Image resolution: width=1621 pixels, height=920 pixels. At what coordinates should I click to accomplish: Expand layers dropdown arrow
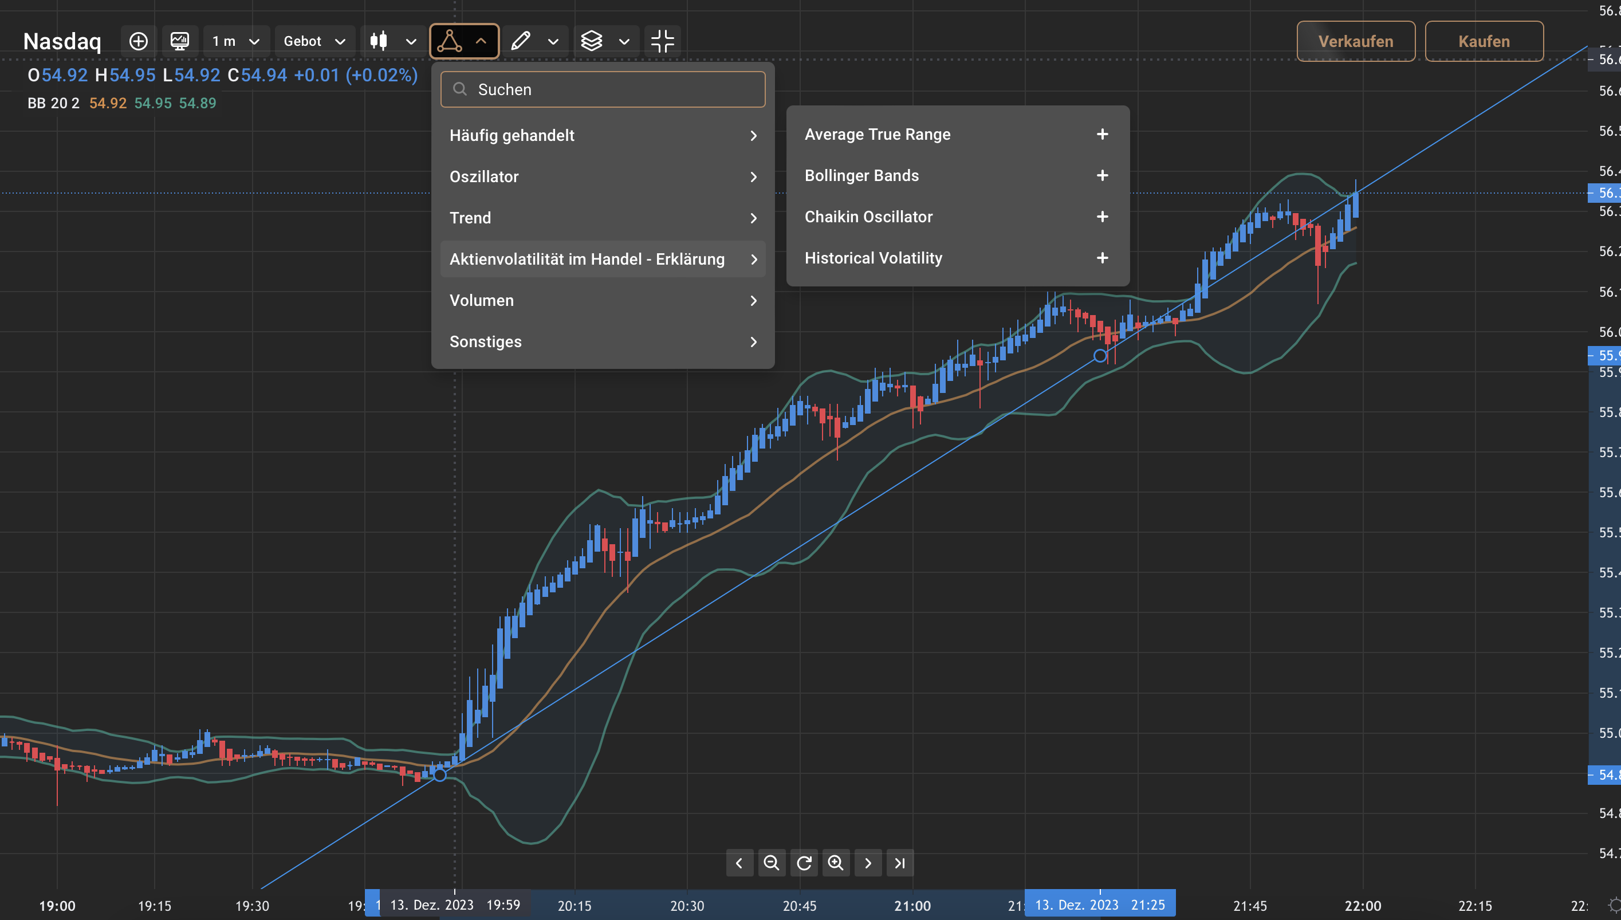(x=624, y=42)
